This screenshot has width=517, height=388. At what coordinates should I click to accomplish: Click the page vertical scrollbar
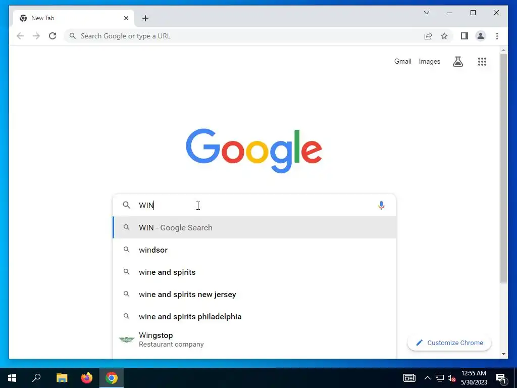point(503,168)
